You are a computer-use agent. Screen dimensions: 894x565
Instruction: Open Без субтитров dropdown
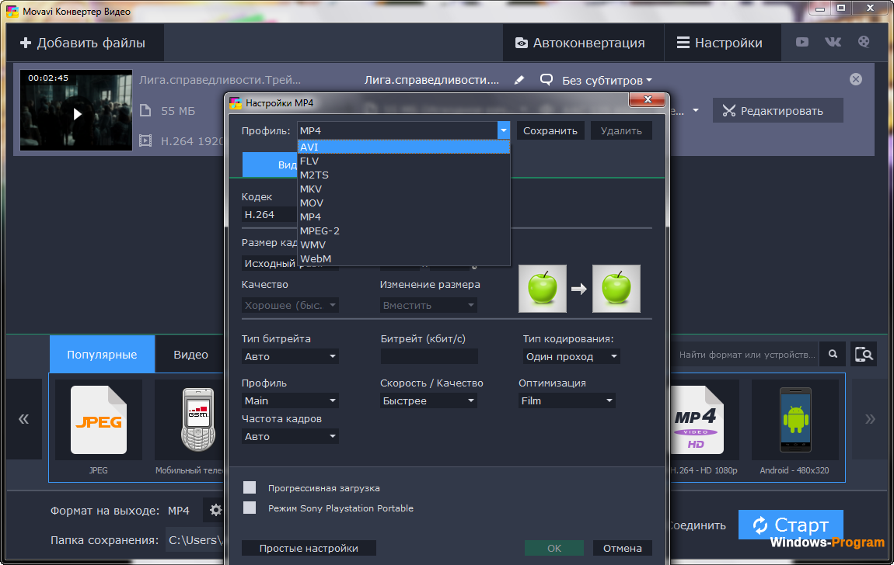pos(606,80)
